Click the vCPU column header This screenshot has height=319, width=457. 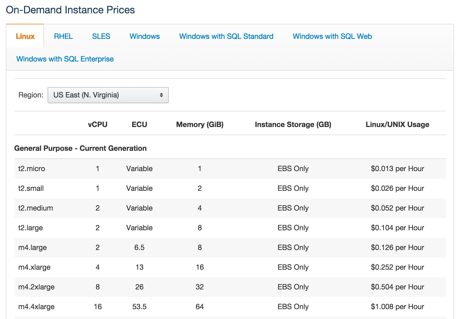pyautogui.click(x=97, y=124)
